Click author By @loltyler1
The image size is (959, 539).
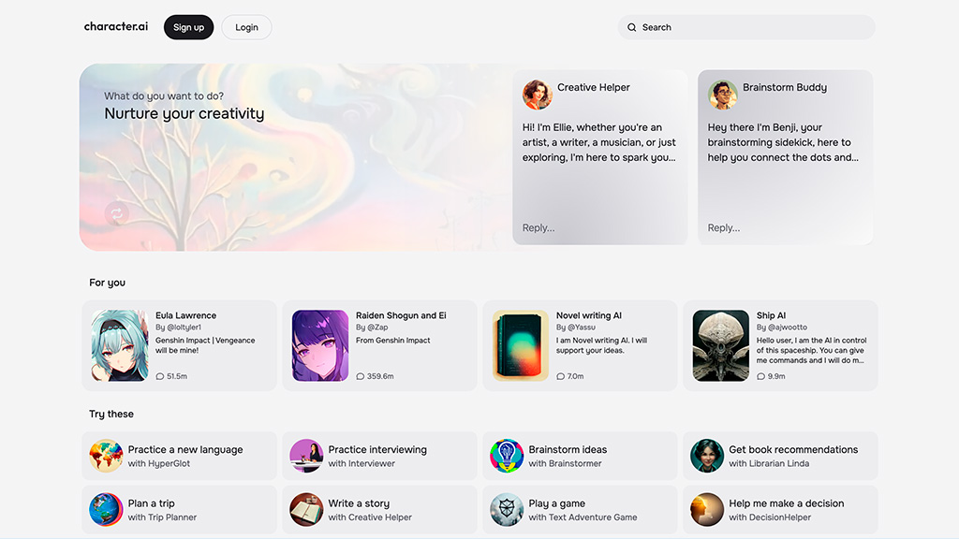(179, 328)
